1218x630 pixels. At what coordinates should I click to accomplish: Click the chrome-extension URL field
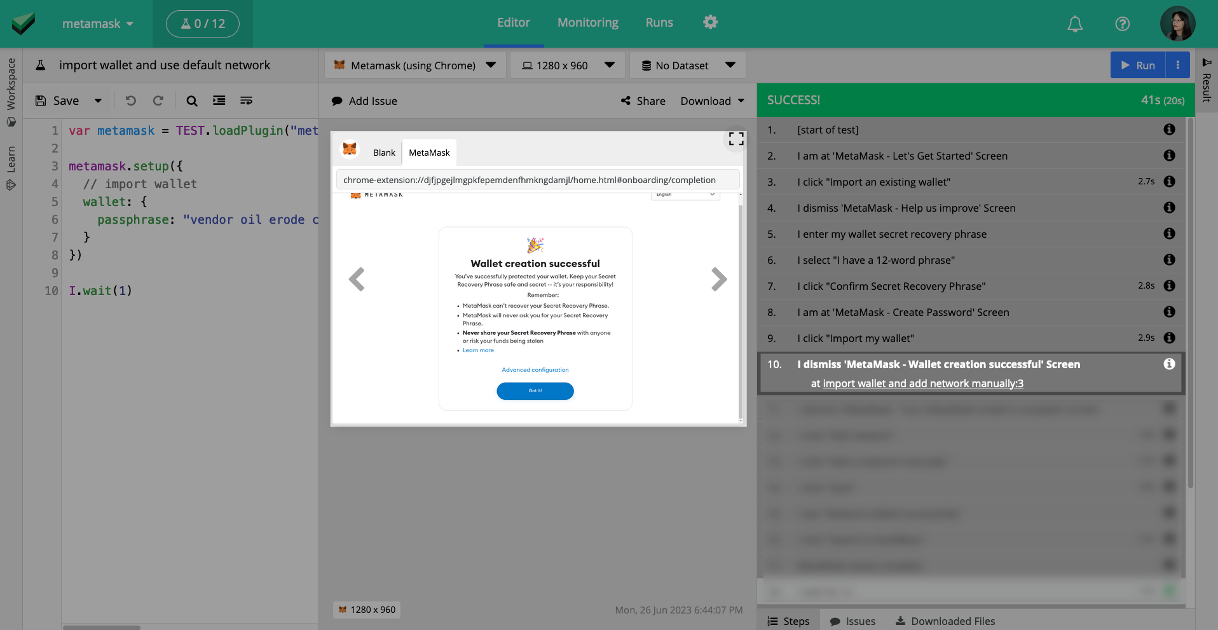(x=538, y=180)
